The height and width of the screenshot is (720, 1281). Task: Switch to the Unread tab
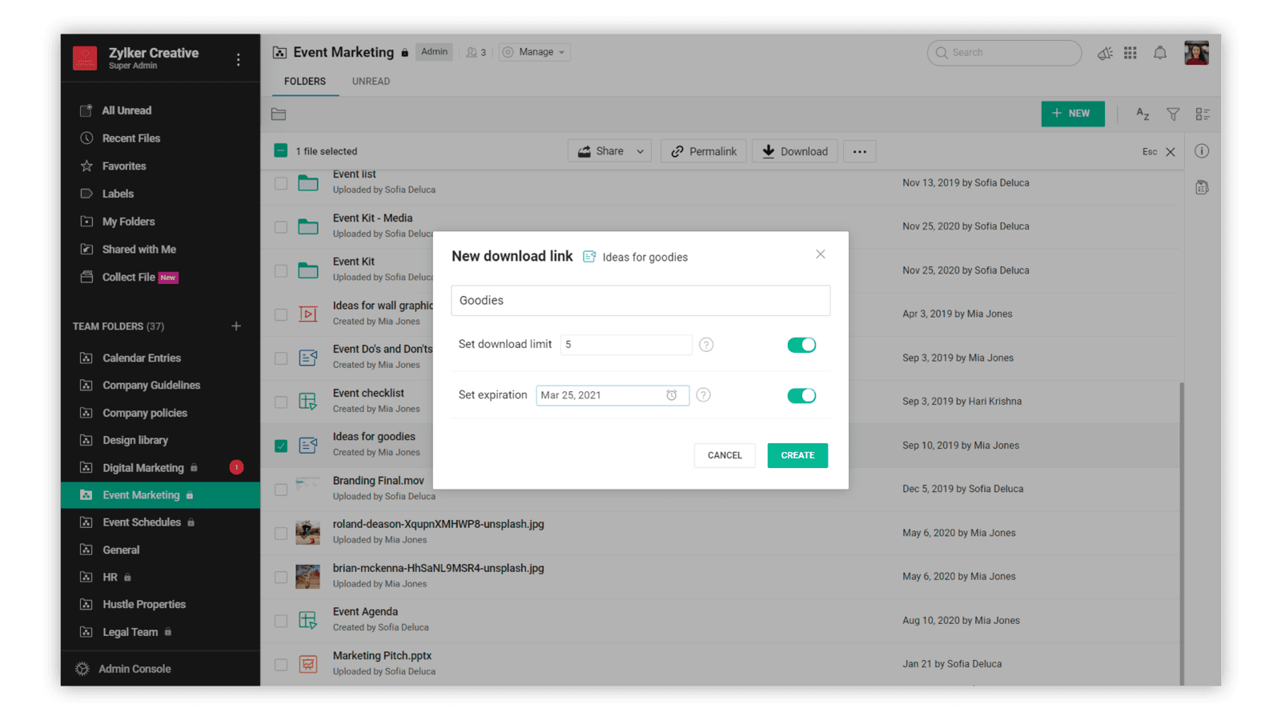coord(371,82)
